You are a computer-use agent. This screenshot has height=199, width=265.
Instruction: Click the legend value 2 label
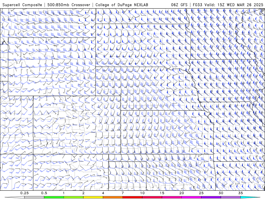coord(83,193)
